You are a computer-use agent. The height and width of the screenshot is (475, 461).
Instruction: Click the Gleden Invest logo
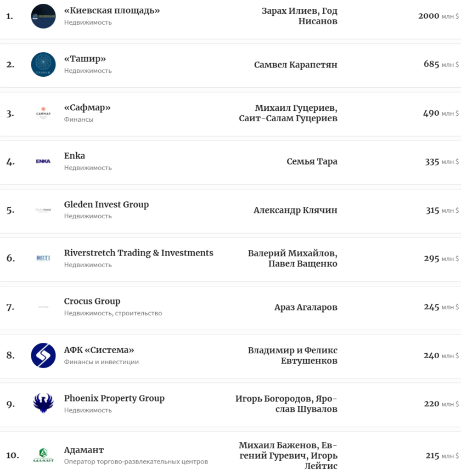click(43, 210)
